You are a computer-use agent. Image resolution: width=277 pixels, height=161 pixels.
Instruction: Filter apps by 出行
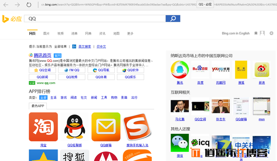[x=134, y=97]
